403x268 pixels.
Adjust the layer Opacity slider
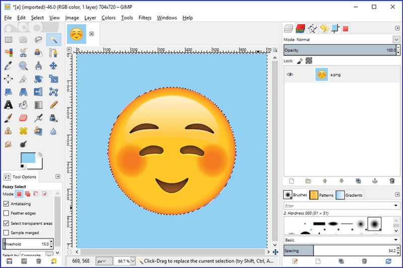tap(341, 50)
